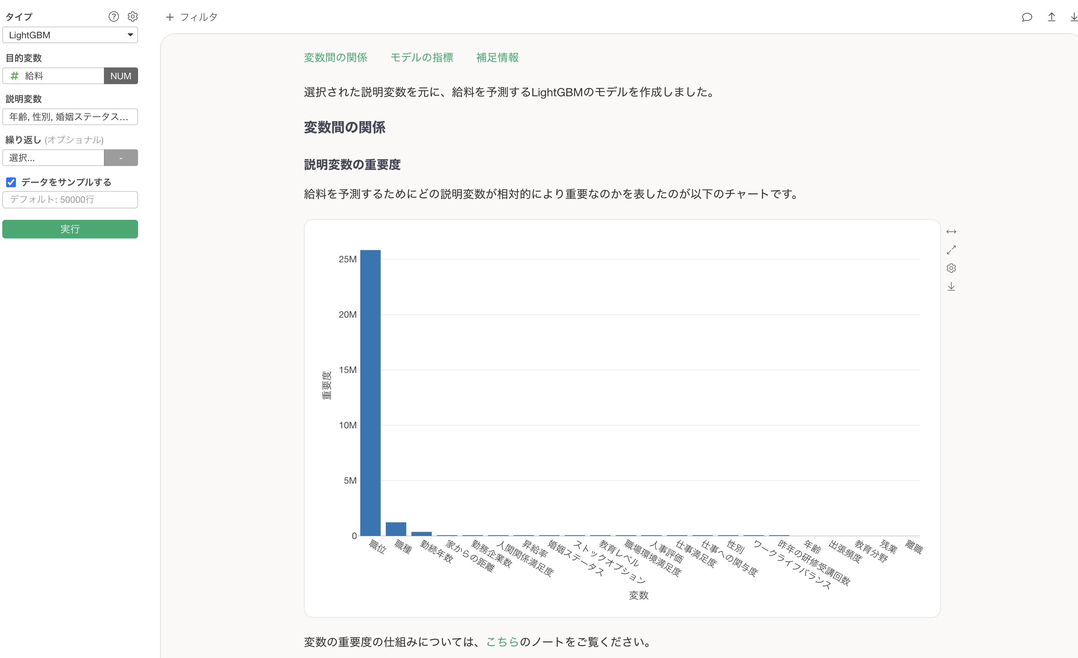Viewport: 1078px width, 658px height.
Task: Click the sample rows input field
Action: coord(70,200)
